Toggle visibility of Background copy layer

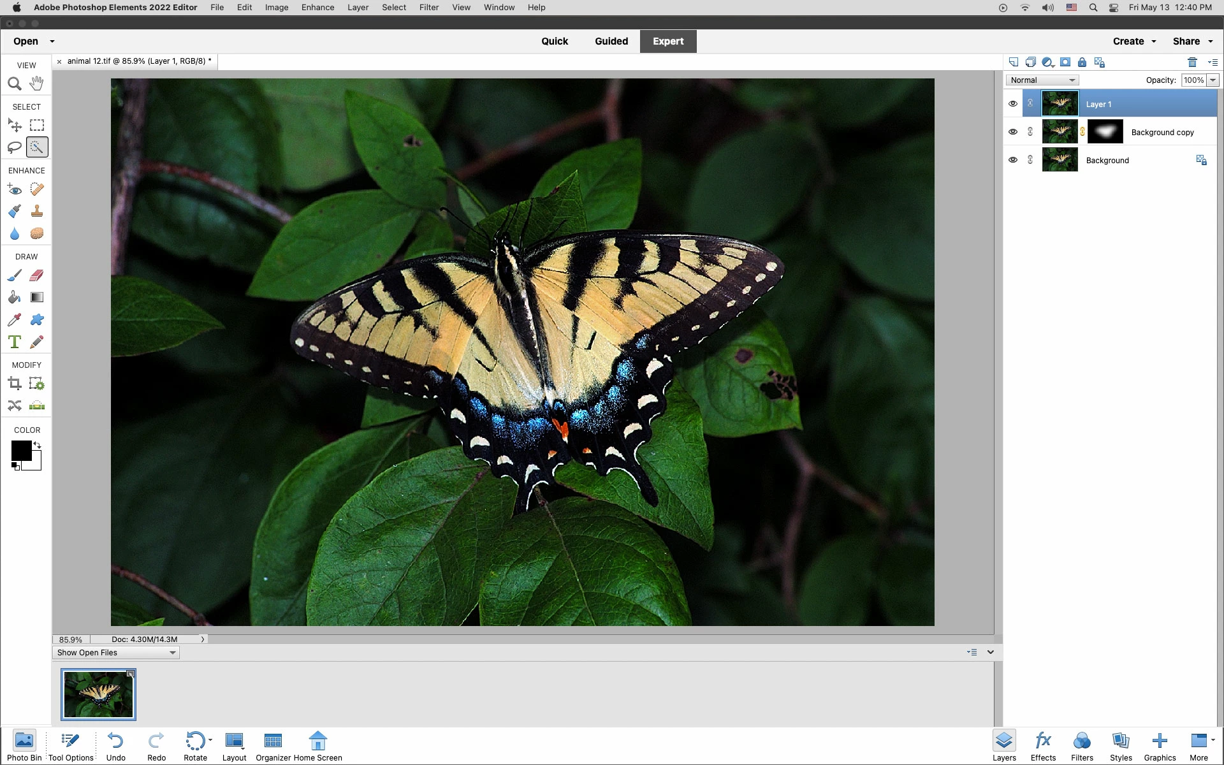[1013, 132]
